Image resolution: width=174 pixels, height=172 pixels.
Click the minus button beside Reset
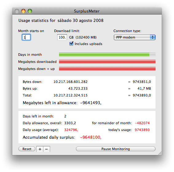click(47, 149)
